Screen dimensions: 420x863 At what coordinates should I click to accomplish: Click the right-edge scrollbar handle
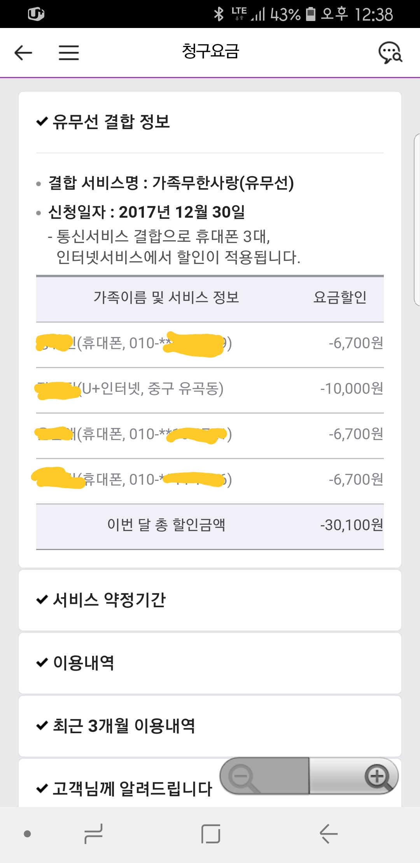[417, 220]
